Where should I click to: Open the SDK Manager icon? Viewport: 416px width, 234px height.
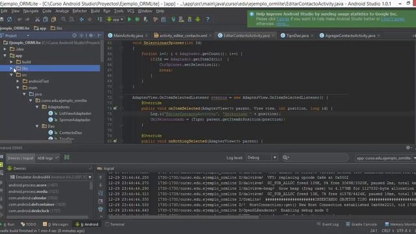coord(190,19)
